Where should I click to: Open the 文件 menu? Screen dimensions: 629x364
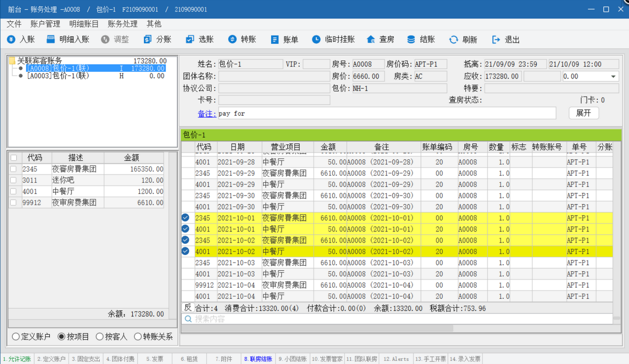click(14, 24)
